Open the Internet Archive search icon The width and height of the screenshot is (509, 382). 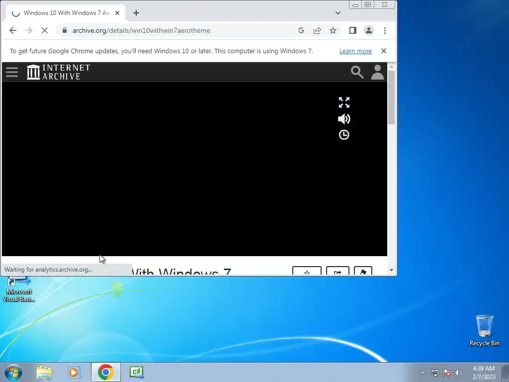click(x=357, y=72)
